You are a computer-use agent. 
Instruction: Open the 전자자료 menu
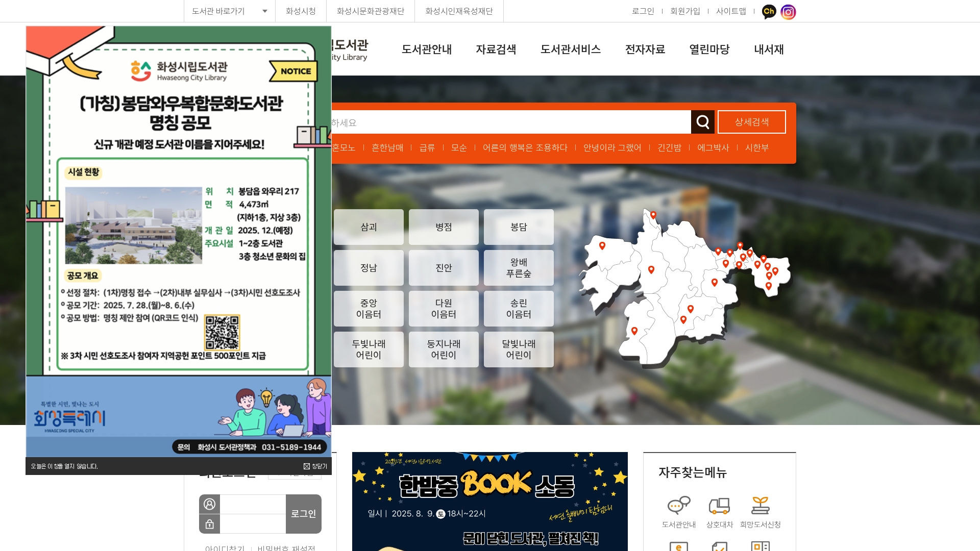[645, 49]
